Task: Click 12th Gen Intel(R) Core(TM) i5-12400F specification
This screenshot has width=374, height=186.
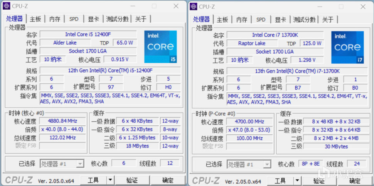Action: [110, 71]
